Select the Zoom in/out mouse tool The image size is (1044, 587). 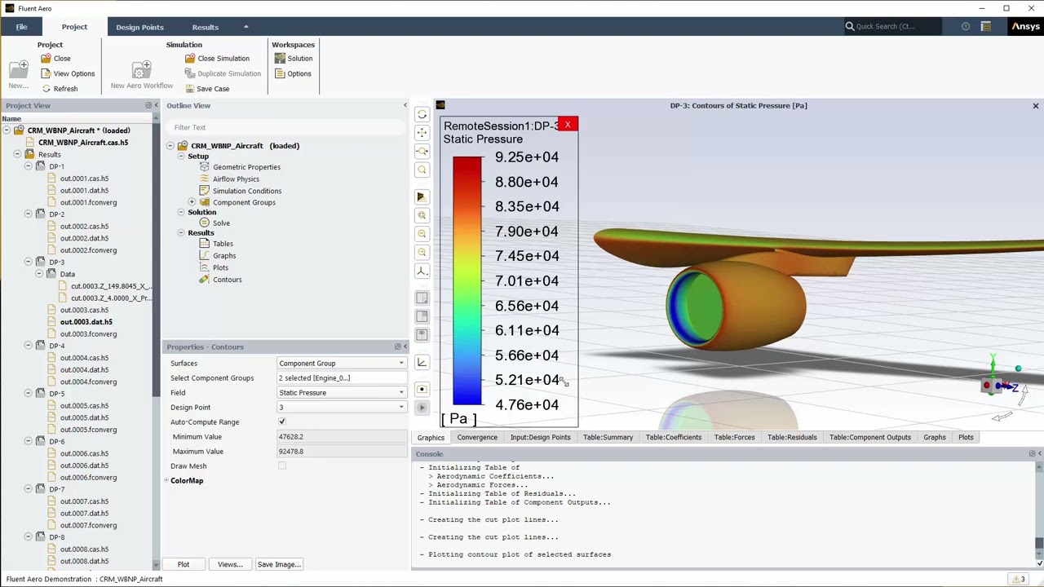pyautogui.click(x=422, y=151)
